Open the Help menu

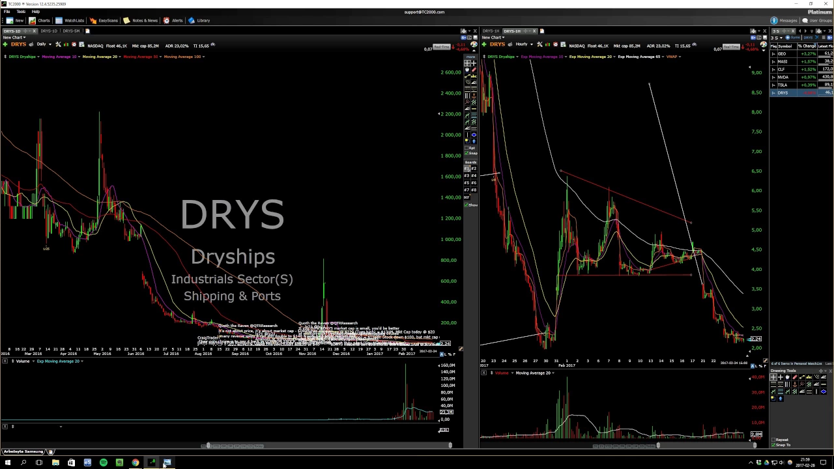click(x=36, y=12)
